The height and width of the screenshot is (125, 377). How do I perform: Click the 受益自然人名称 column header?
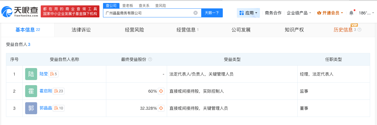pos(64,59)
